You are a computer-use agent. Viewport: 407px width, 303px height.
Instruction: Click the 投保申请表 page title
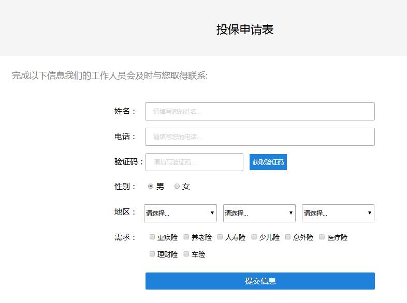click(x=245, y=29)
